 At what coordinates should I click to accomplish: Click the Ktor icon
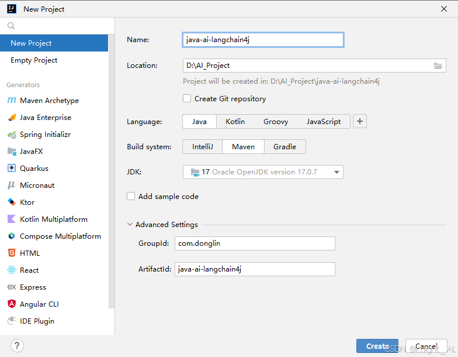point(12,202)
